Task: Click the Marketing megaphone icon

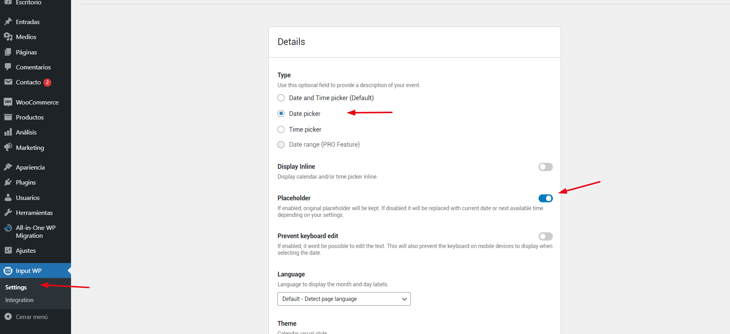Action: (8, 147)
